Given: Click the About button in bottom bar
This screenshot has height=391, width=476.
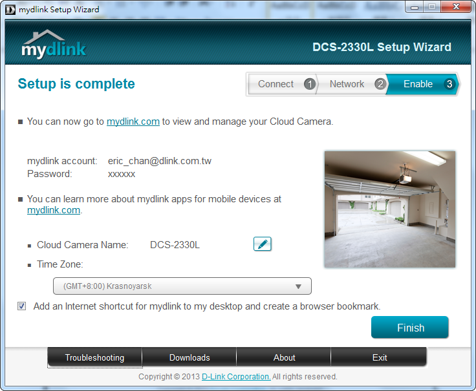Looking at the screenshot, I should point(284,357).
